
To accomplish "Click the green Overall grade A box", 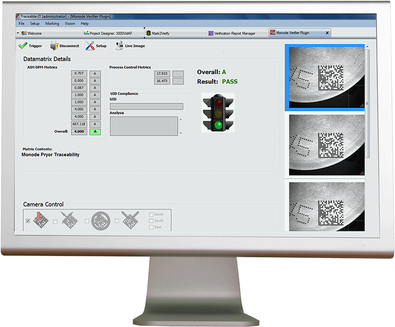I will [95, 132].
